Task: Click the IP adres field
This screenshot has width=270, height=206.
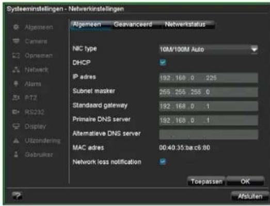Action: pos(209,78)
